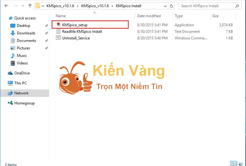Click the Downloads blue arrow icon
This screenshot has width=246, height=166.
click(x=13, y=33)
